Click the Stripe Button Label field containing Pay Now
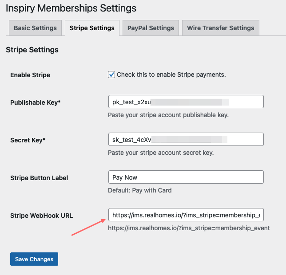Image resolution: width=286 pixels, height=275 pixels. pyautogui.click(x=186, y=177)
